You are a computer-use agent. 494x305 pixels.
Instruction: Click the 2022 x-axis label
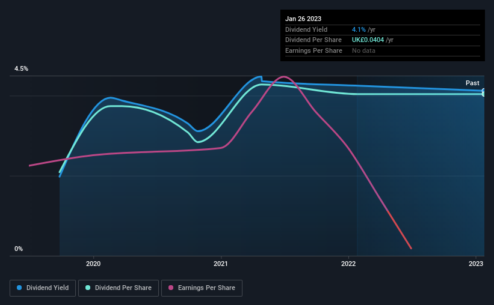pyautogui.click(x=348, y=264)
